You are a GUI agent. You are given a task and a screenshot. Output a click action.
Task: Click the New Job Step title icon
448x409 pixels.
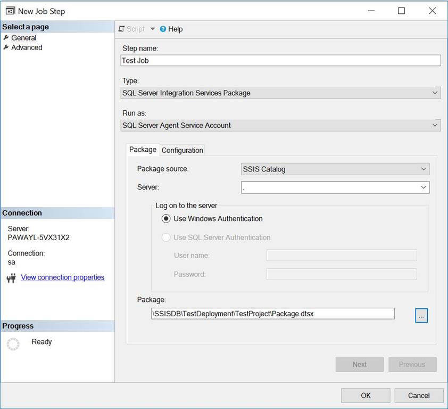tap(11, 11)
